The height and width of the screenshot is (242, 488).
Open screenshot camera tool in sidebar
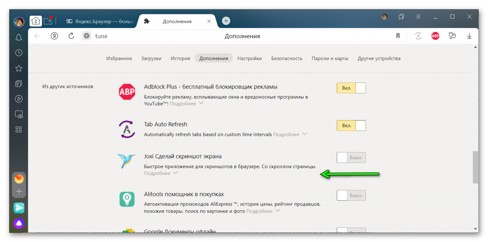[x=19, y=114]
